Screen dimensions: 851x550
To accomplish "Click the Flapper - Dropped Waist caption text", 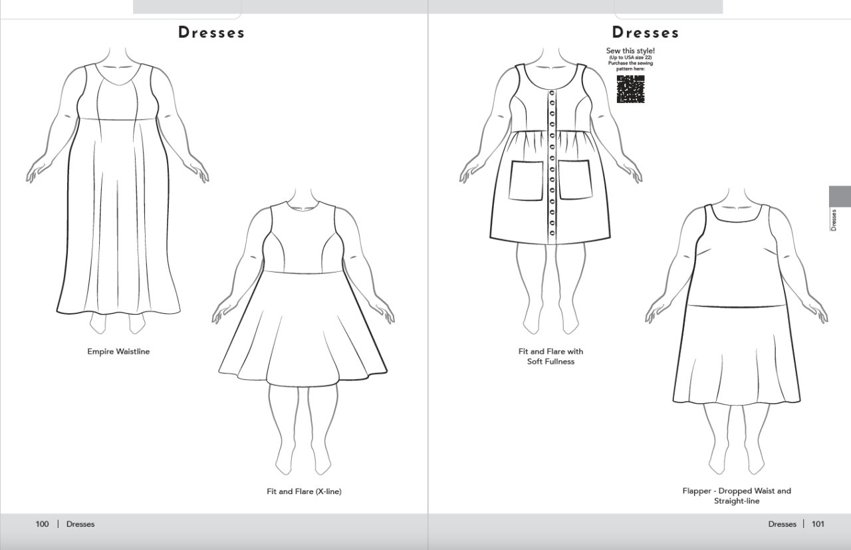I will 735,495.
